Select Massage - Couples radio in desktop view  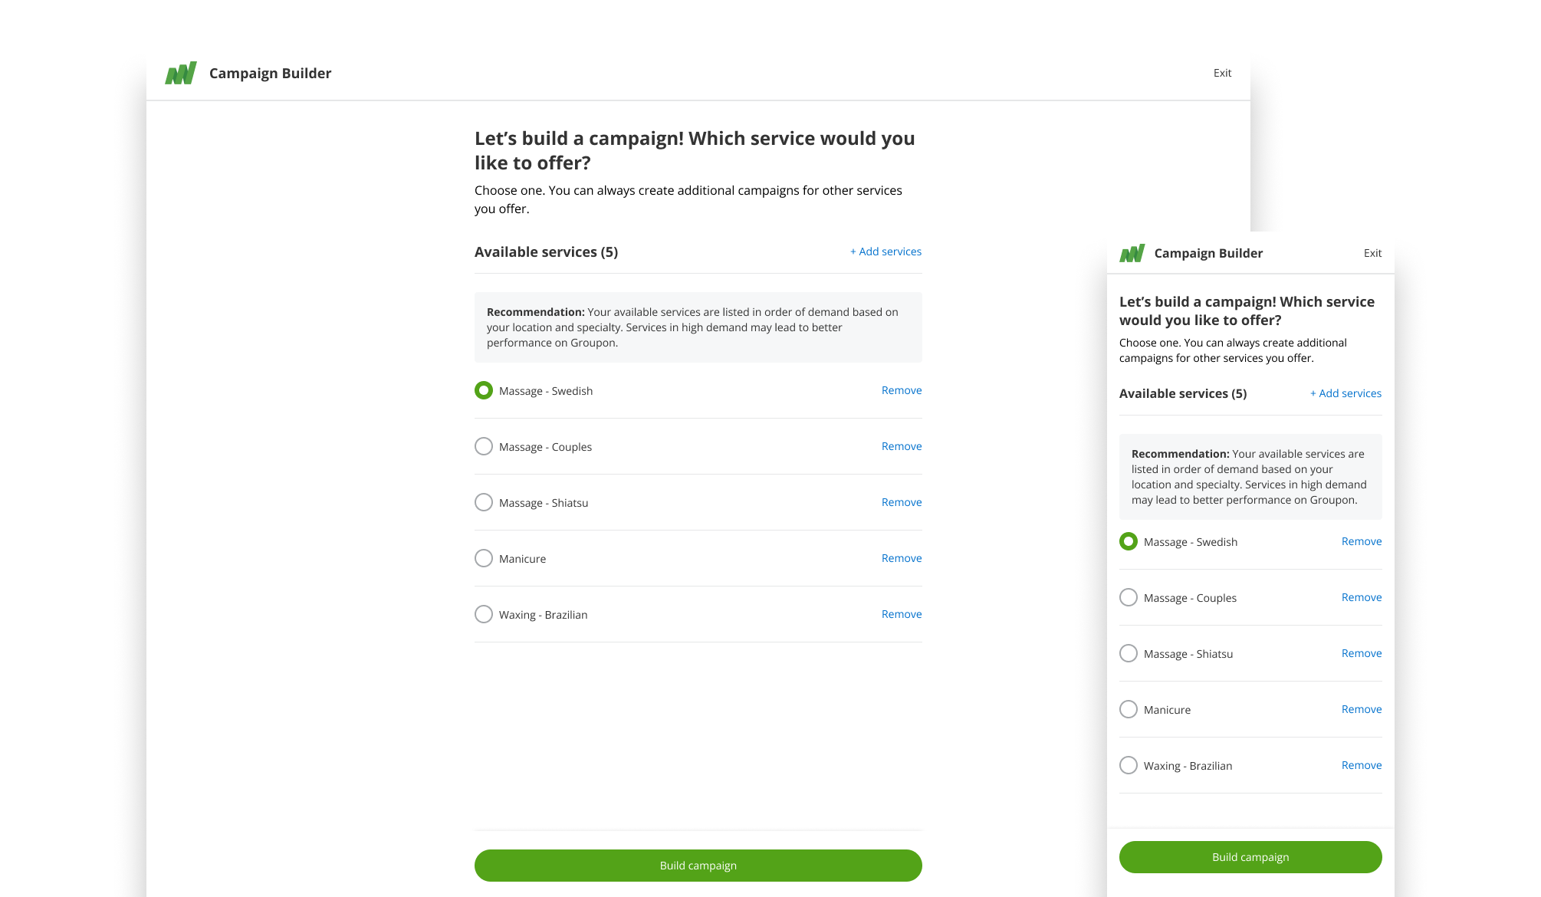(x=484, y=446)
